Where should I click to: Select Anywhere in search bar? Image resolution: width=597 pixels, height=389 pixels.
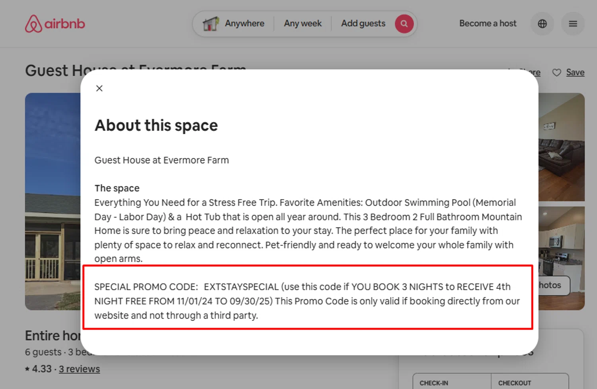[244, 23]
